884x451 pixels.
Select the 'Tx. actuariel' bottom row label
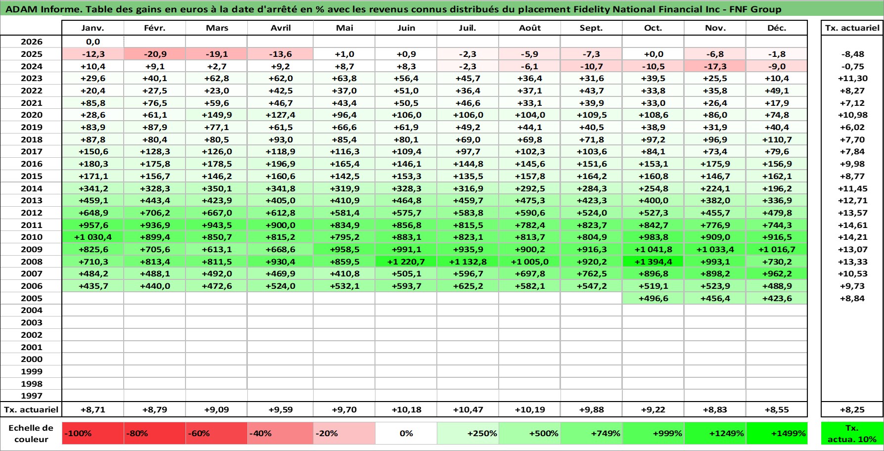31,409
